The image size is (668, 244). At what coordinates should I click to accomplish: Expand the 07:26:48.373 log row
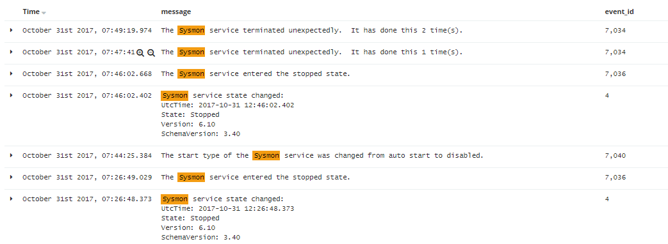point(12,199)
